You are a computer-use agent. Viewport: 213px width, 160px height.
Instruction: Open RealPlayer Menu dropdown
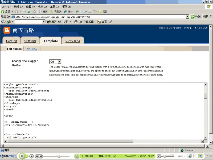(x=181, y=156)
